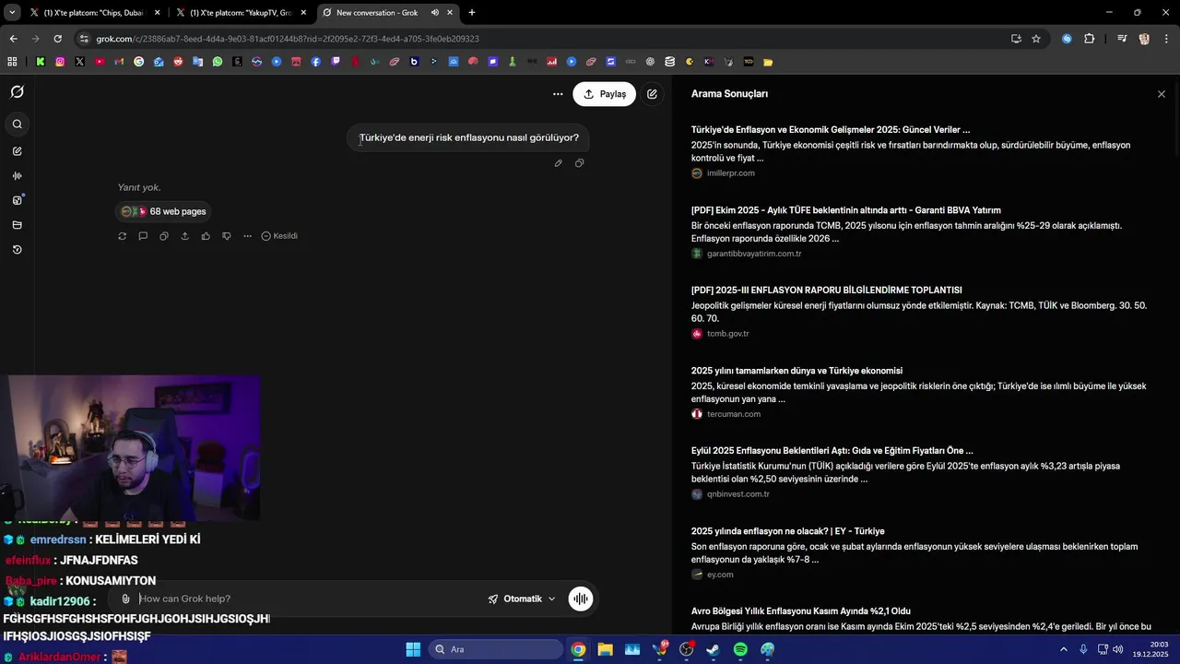Viewport: 1180px width, 664px height.
Task: Start voice input with waveform button
Action: [581, 599]
